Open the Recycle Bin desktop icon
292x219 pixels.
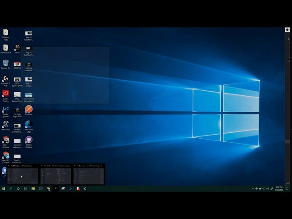5,63
